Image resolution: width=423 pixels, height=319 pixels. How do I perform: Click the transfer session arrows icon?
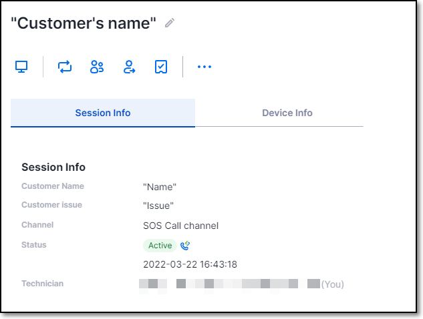(x=65, y=67)
